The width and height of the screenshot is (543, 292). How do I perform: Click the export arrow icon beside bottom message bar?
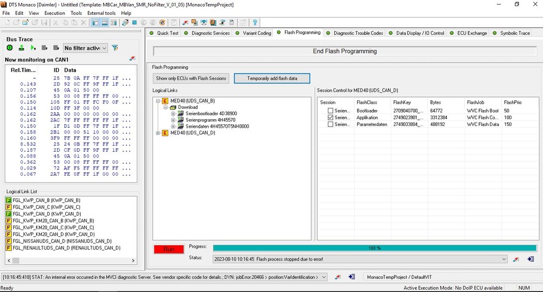click(x=352, y=277)
